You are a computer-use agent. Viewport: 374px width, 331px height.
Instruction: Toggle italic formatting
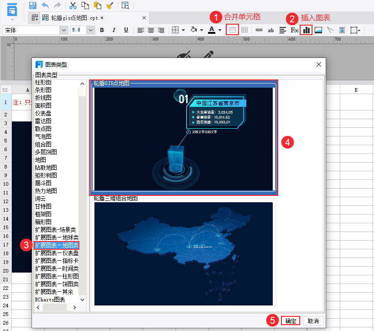point(114,30)
